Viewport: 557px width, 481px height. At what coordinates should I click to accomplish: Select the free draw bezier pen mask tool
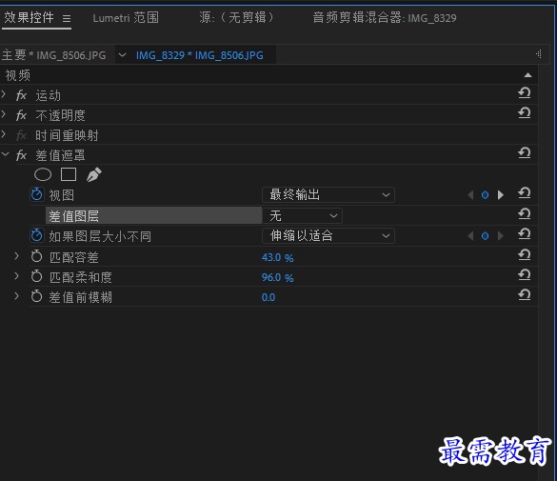click(93, 174)
